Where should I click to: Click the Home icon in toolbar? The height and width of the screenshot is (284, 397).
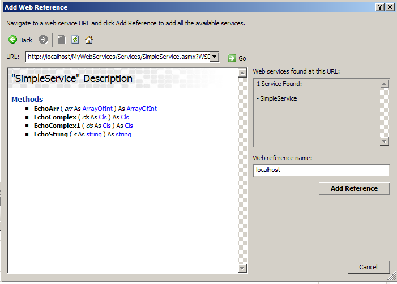(x=89, y=40)
